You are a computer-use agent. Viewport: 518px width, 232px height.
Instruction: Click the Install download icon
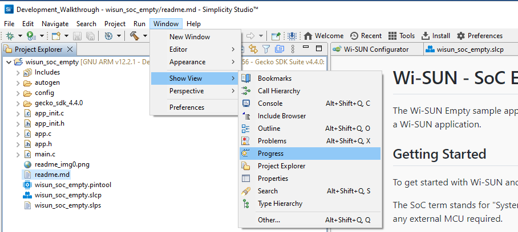tap(436, 36)
